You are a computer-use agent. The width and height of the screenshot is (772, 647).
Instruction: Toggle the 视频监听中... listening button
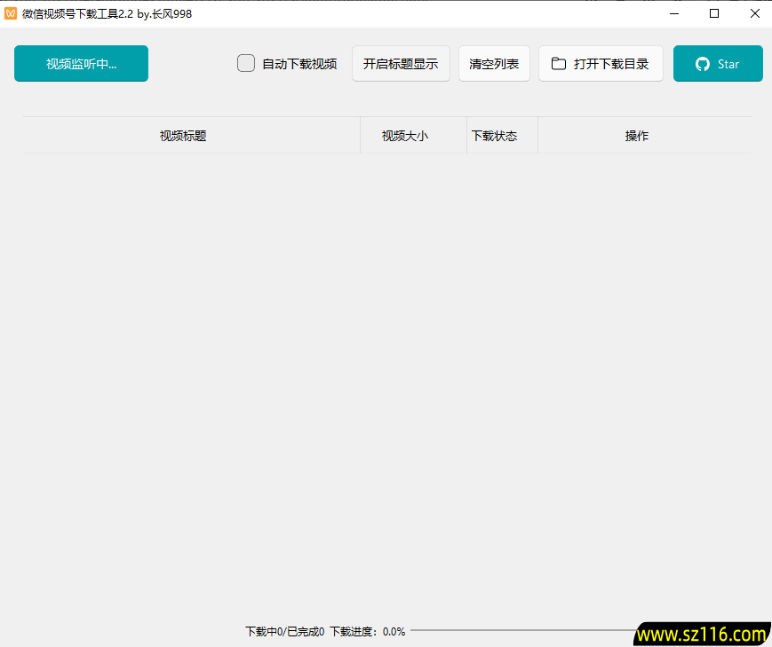coord(81,64)
